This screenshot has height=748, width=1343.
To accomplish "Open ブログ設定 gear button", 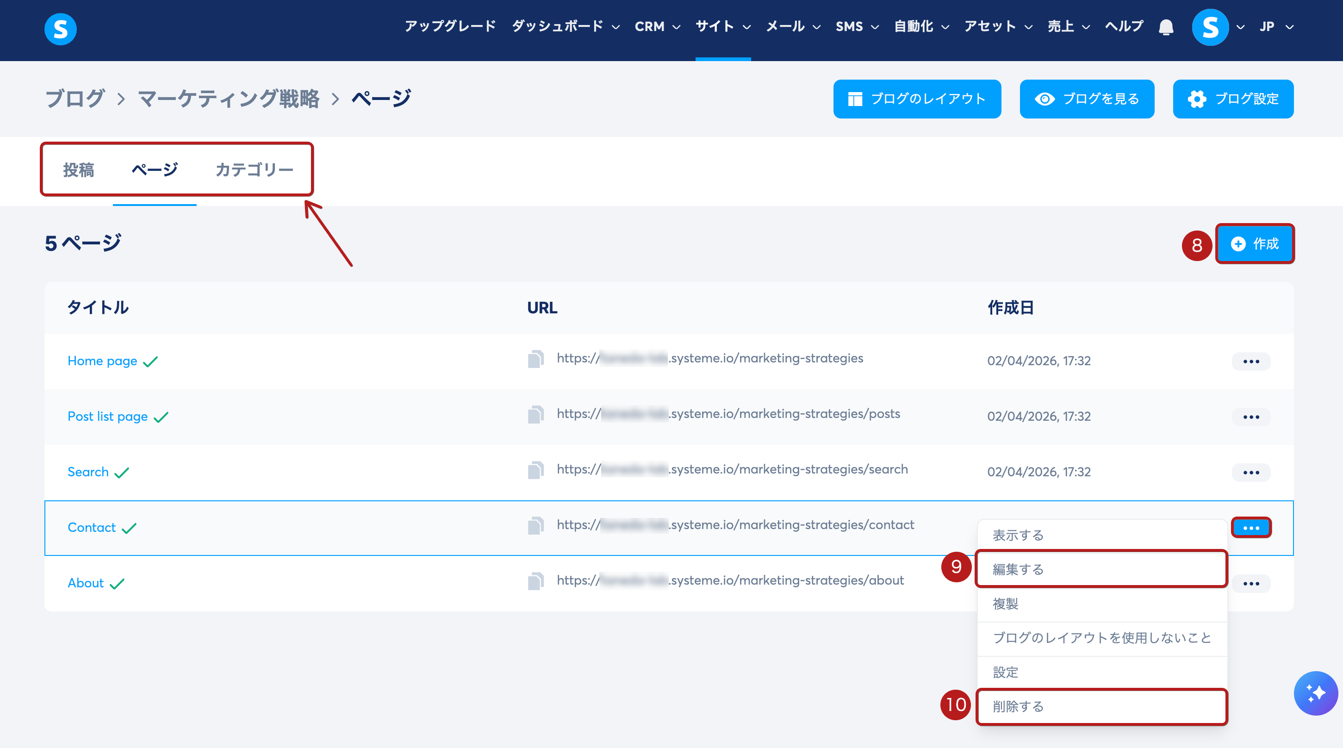I will tap(1233, 99).
